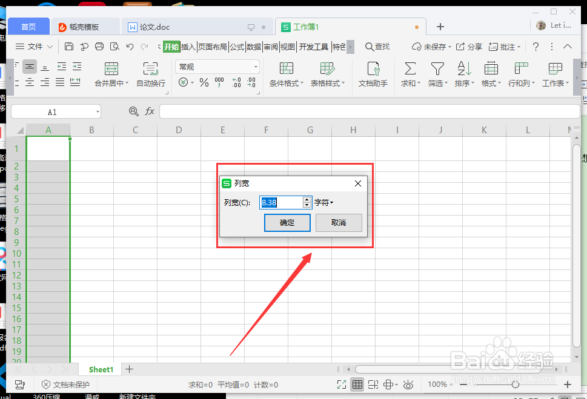Click zoom out minus in status bar
This screenshot has height=399, width=587.
[463, 384]
